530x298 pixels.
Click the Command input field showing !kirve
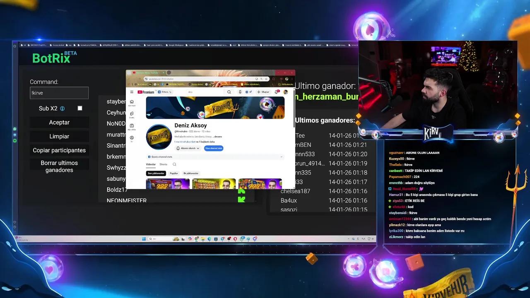point(59,93)
